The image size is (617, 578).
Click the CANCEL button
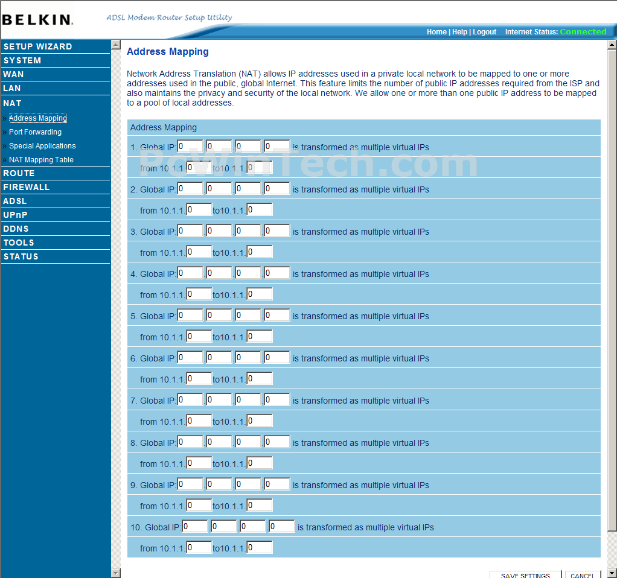[583, 574]
